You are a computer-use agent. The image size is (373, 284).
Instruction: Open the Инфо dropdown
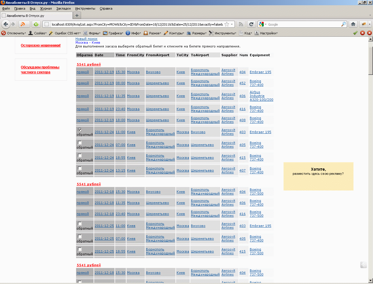point(133,33)
